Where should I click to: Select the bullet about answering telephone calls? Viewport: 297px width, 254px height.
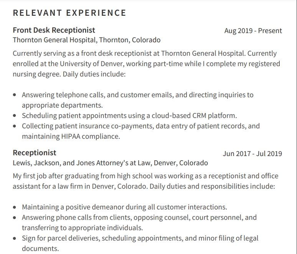[137, 100]
